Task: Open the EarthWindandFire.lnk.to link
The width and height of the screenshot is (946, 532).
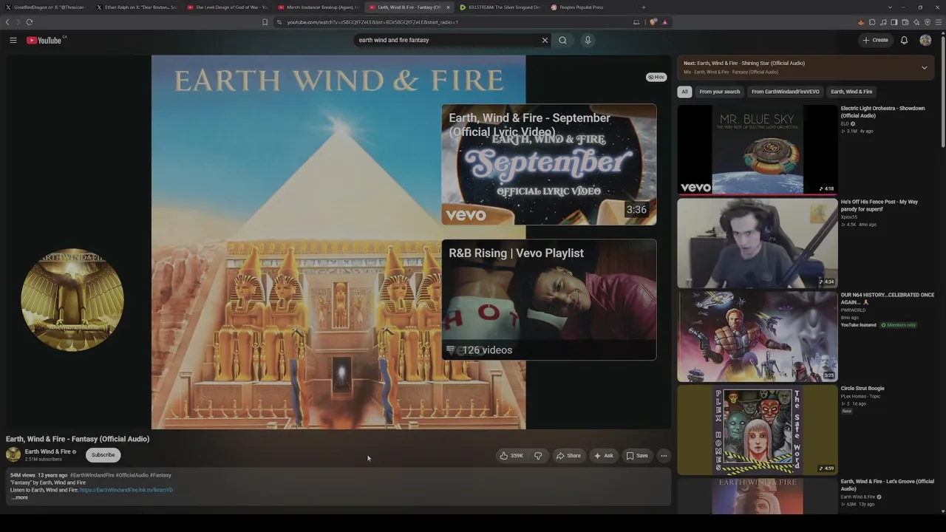Action: (126, 490)
